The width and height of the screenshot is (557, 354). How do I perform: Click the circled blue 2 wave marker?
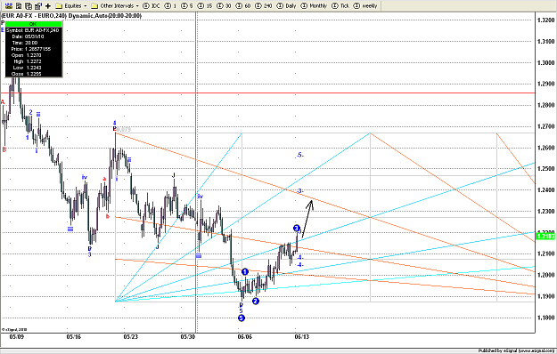256,302
